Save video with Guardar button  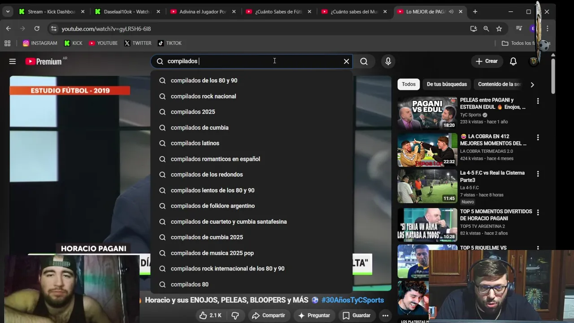357,315
